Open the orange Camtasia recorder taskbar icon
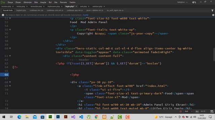215x120 pixels. [x=128, y=117]
